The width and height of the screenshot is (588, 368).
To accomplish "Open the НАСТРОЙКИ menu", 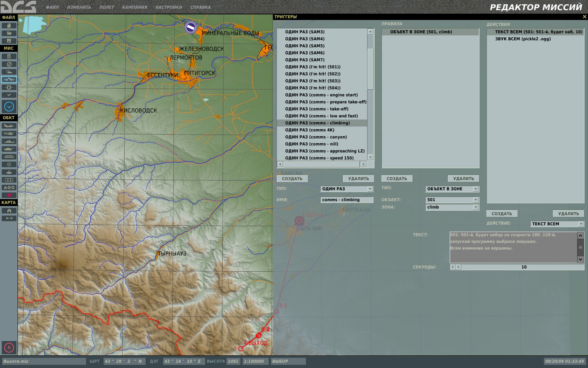I will (169, 7).
